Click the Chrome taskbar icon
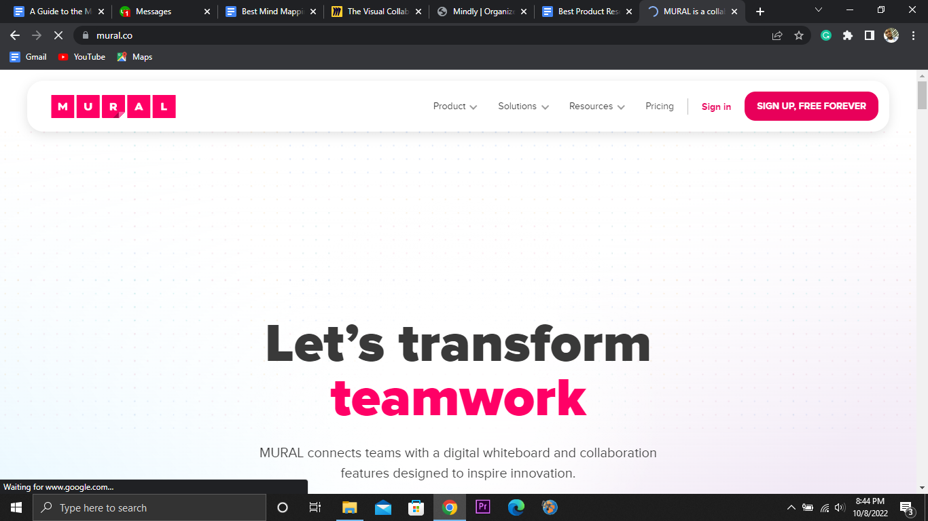The width and height of the screenshot is (928, 521). 450,507
